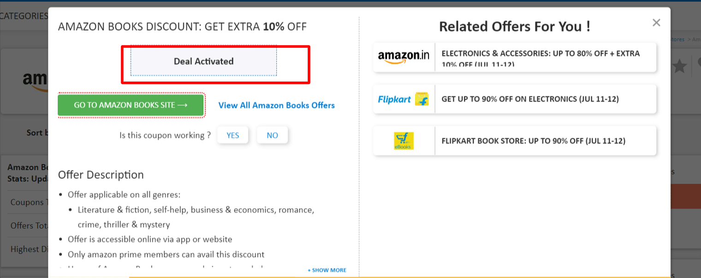Answer NO to coupon working
This screenshot has height=278, width=701.
coord(273,135)
